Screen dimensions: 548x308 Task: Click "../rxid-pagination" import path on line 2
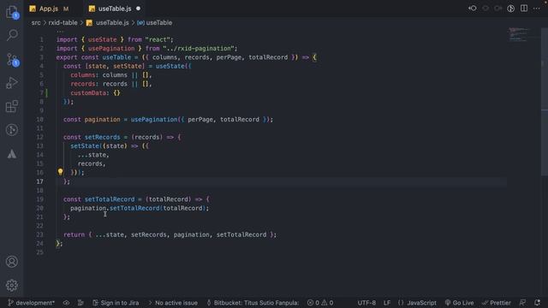click(198, 49)
